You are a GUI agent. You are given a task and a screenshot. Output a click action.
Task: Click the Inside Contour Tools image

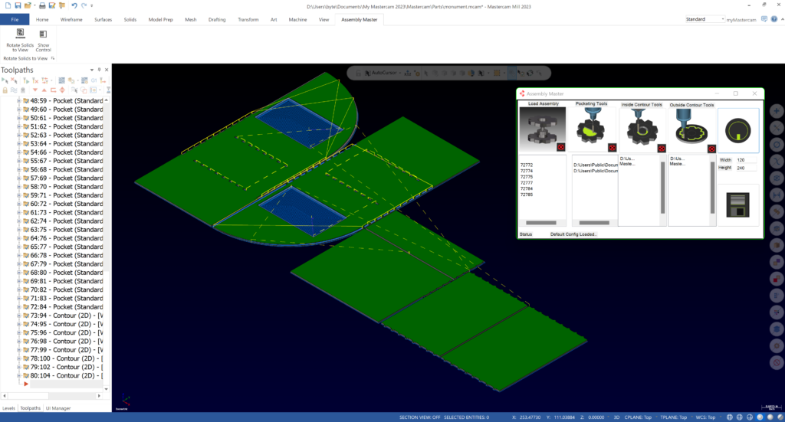(642, 129)
